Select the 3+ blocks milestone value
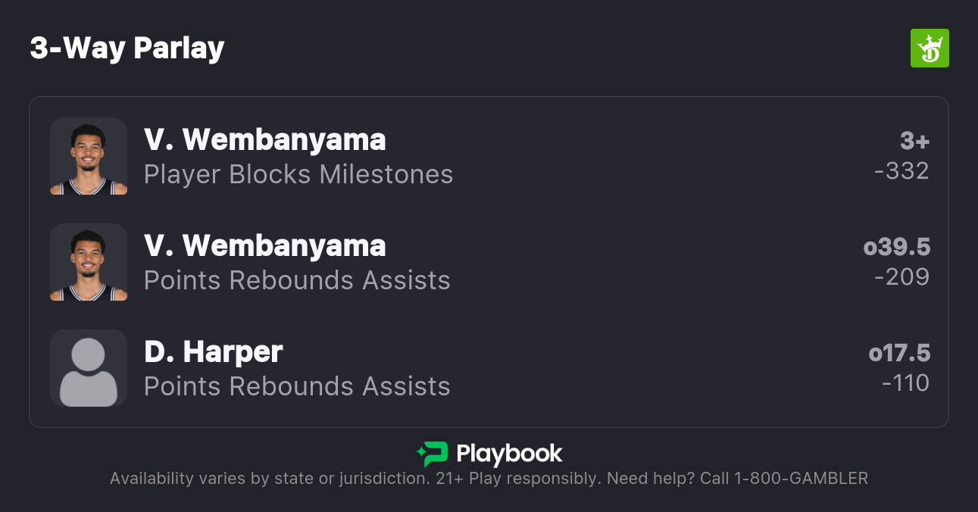Viewport: 978px width, 512px height. tap(914, 141)
